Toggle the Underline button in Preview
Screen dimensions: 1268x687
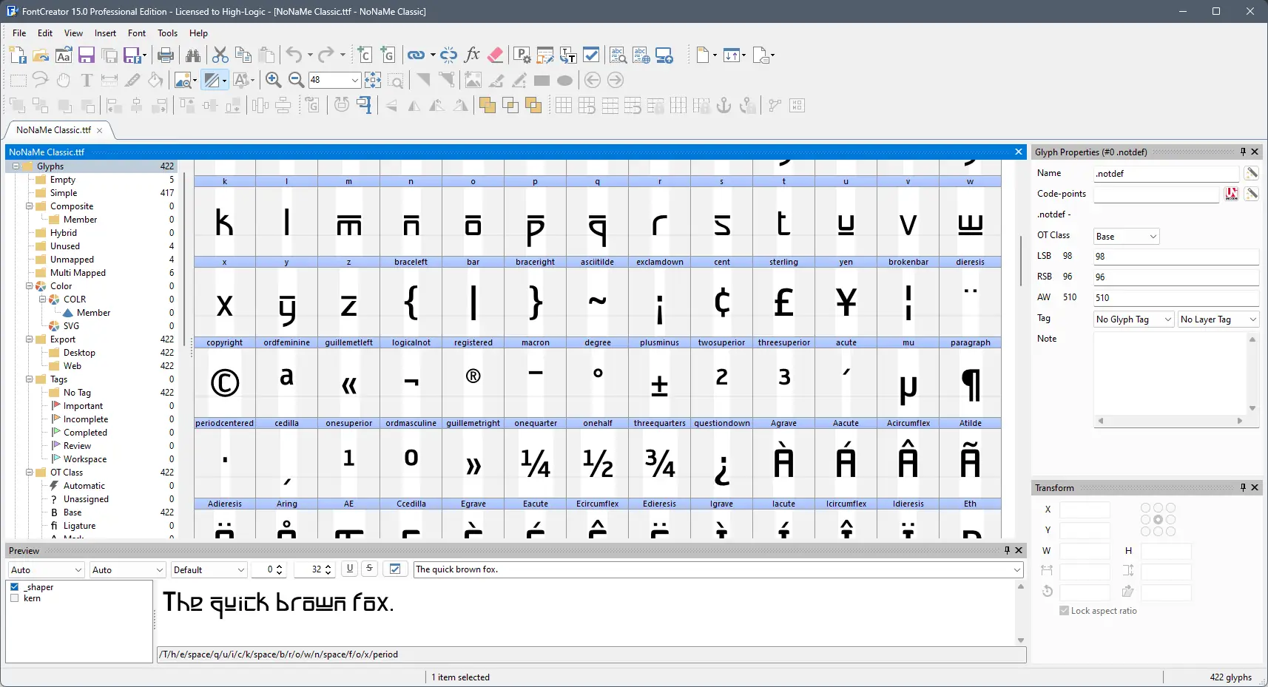(x=350, y=569)
